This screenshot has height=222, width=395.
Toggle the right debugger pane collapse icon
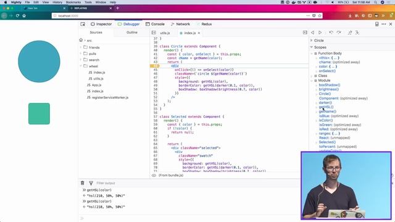305,33
